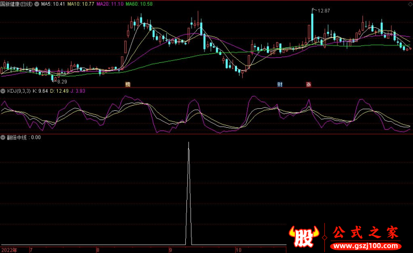
Task: Click the orange 榜 marker icon
Action: click(128, 84)
